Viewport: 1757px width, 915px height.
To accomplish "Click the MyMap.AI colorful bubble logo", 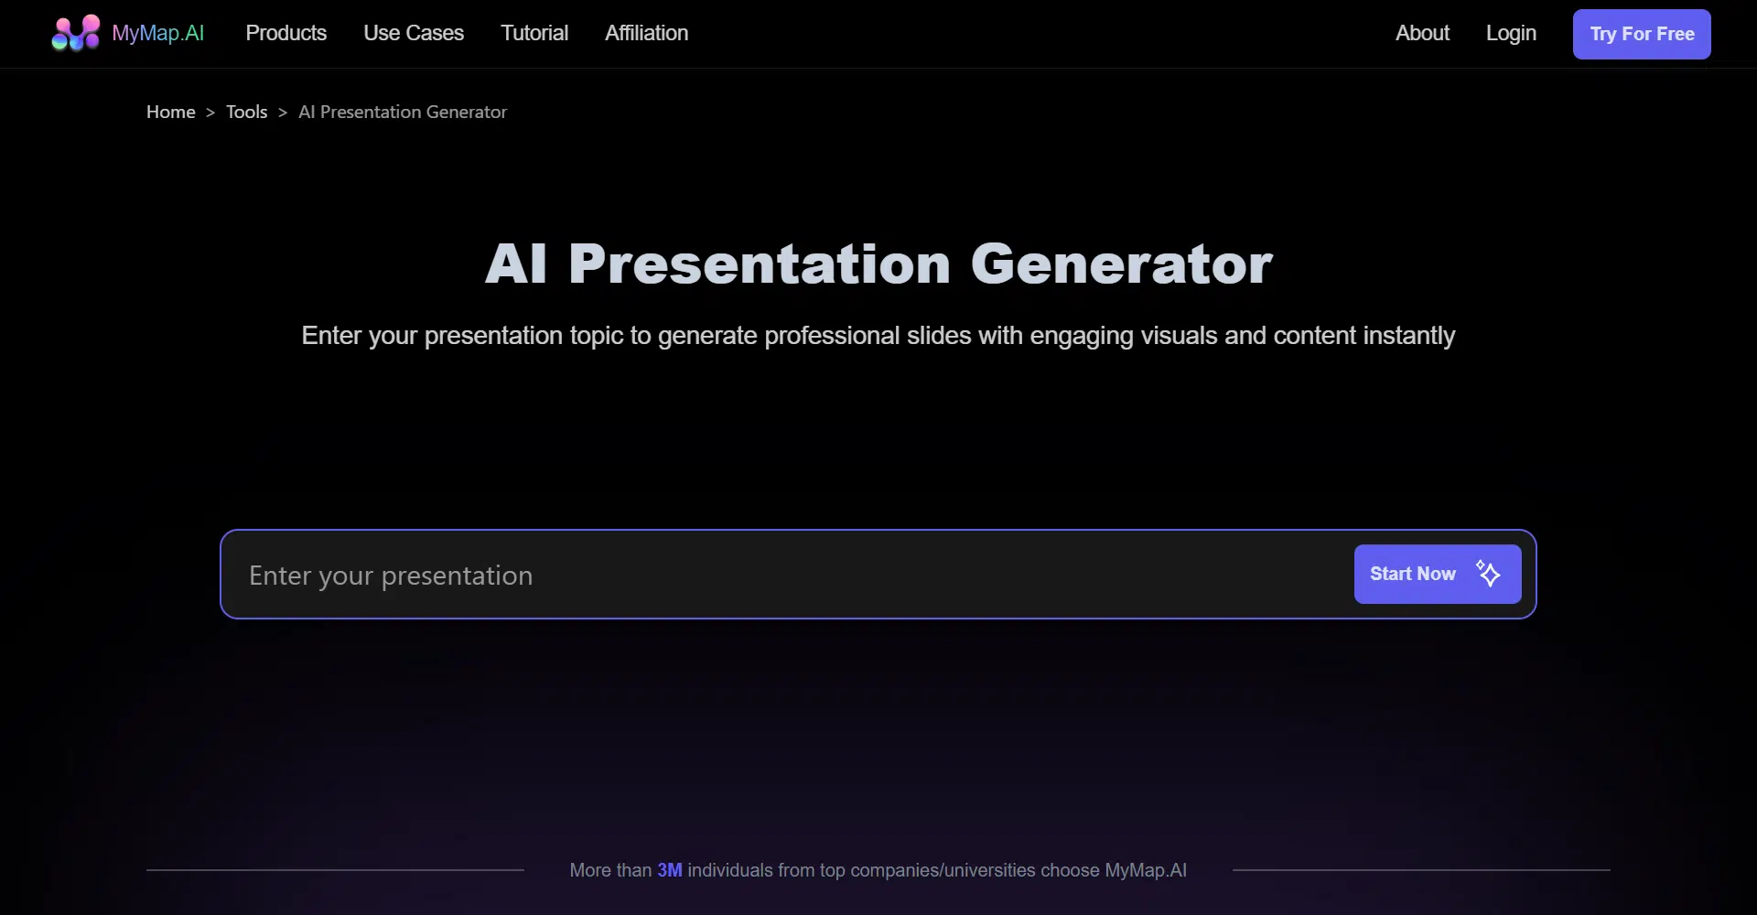I will (x=75, y=34).
